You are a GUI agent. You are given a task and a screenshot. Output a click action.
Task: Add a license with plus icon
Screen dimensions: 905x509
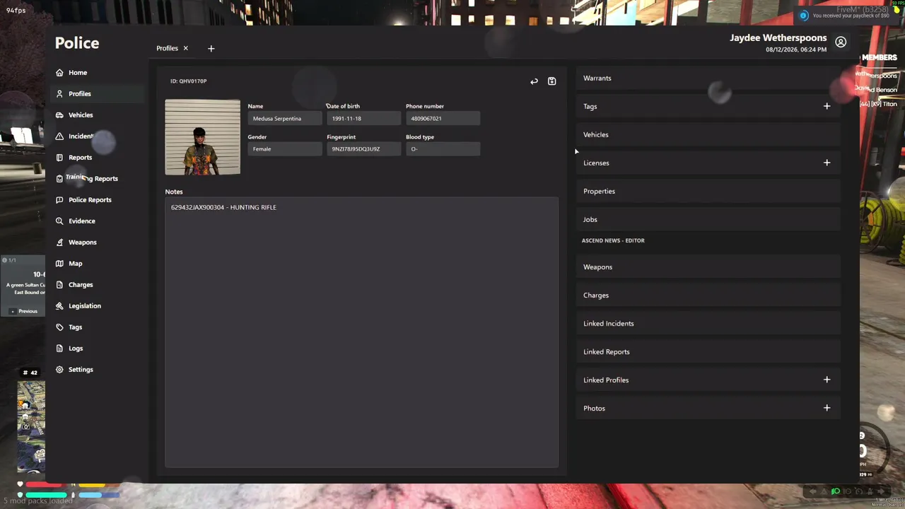coord(827,163)
